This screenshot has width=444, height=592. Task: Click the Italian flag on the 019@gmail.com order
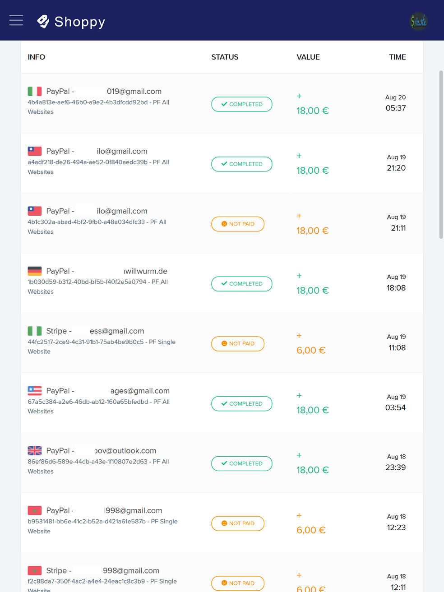35,91
